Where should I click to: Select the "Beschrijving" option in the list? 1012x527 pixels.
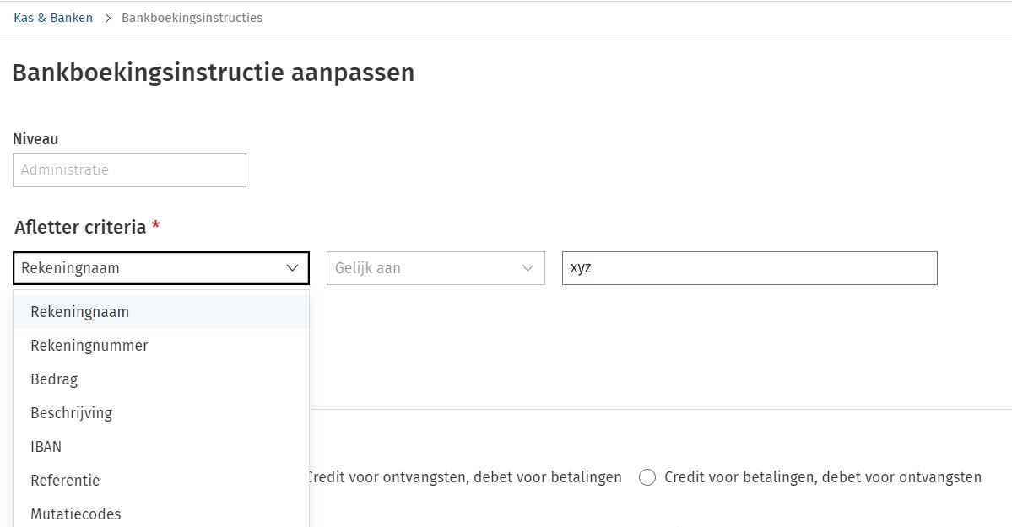70,412
